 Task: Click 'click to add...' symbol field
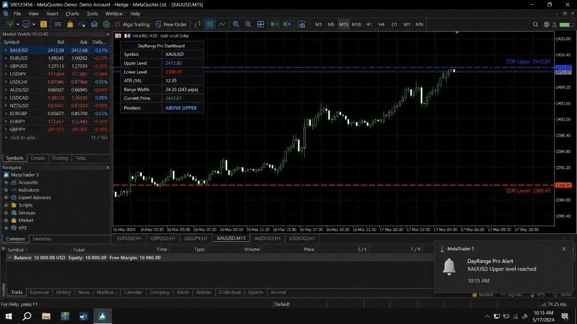click(23, 137)
